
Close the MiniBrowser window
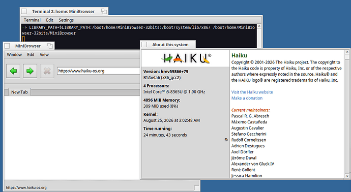pyautogui.click(x=7, y=46)
